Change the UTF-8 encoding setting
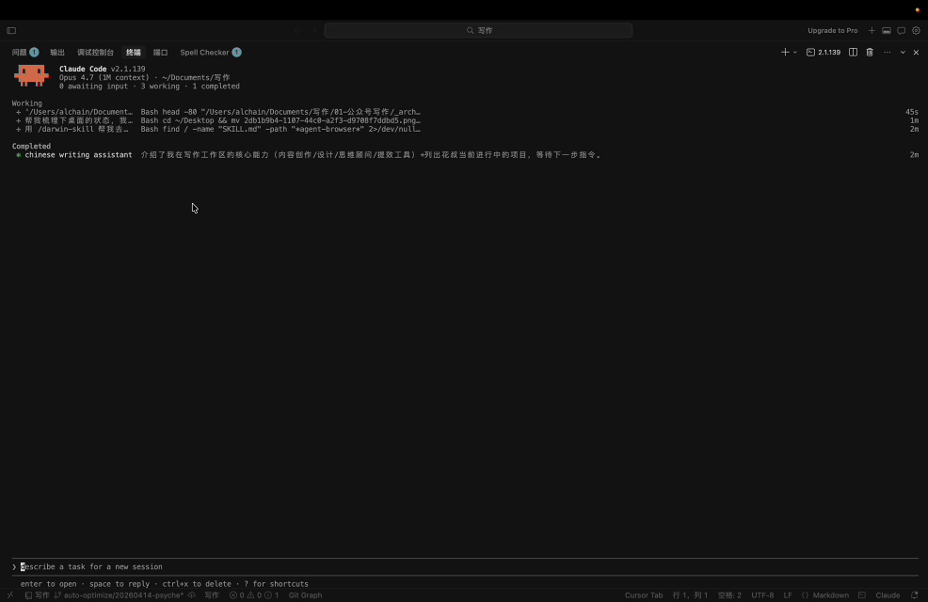The height and width of the screenshot is (602, 928). click(x=762, y=594)
